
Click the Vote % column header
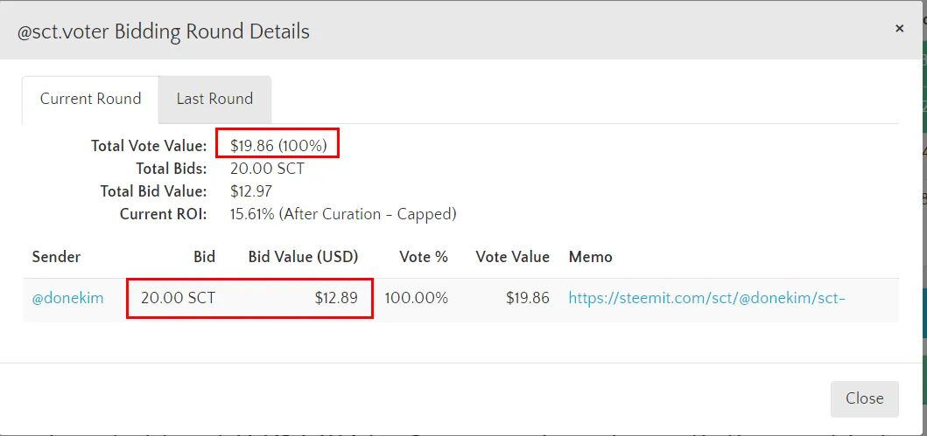pos(424,257)
